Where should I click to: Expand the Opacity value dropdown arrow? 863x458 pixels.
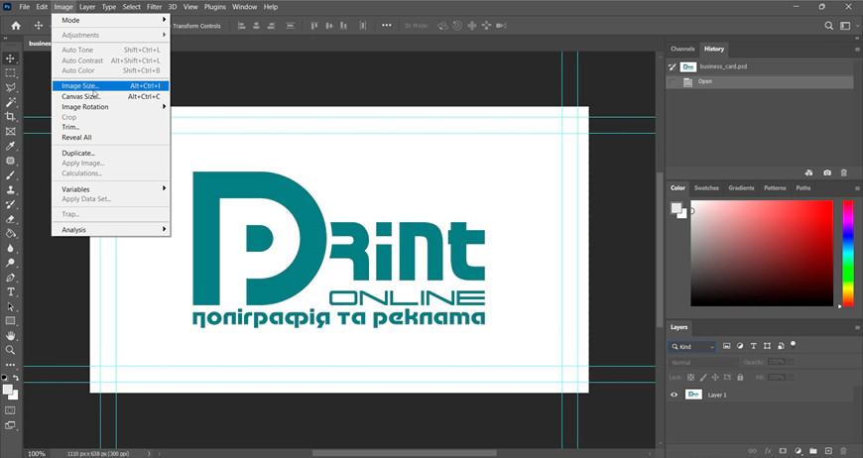point(791,362)
